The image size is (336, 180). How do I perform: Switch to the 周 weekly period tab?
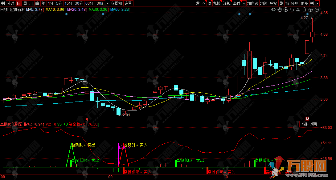point(25,3)
